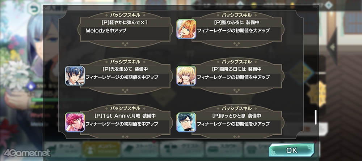Tap the blue-haired character icon
The height and width of the screenshot is (161, 362).
point(75,75)
